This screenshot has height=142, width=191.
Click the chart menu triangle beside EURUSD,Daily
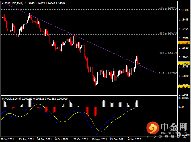(3, 3)
